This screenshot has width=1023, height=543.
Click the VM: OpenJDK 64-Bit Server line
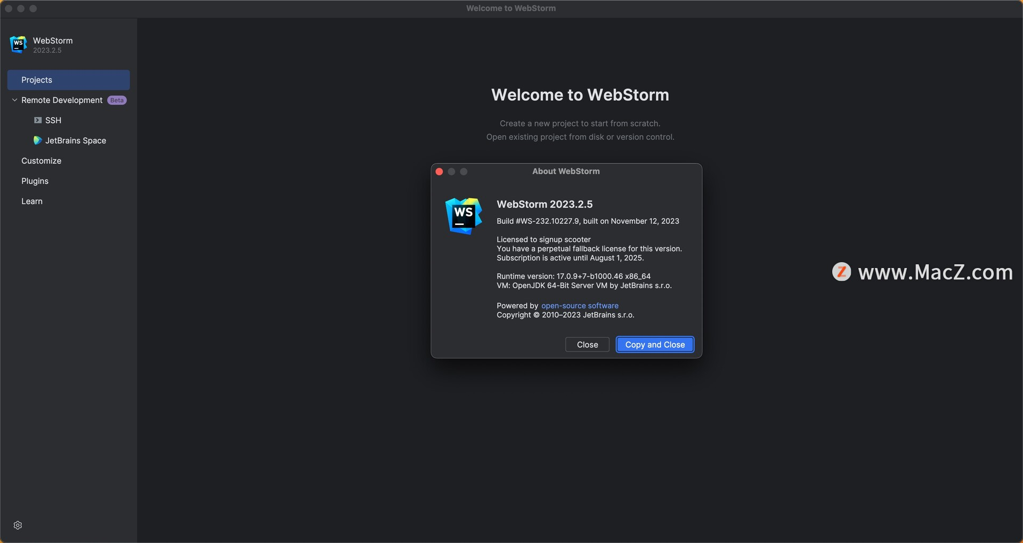point(584,286)
